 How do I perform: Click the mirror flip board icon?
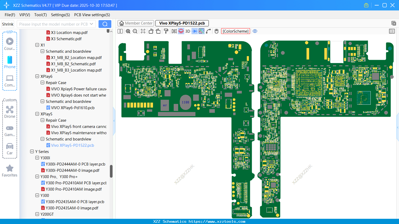click(x=174, y=31)
